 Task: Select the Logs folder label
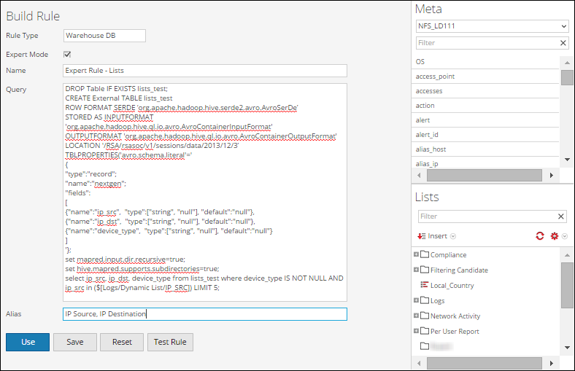pos(438,301)
